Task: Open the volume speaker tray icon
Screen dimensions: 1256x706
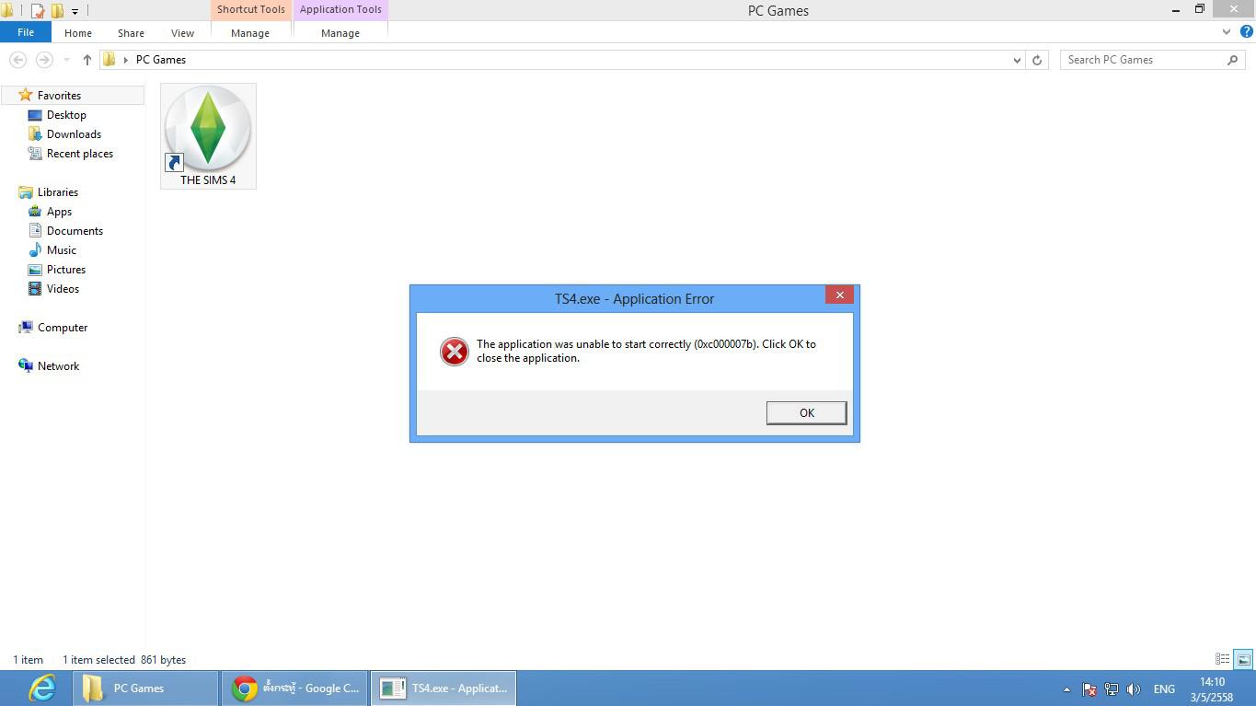Action: (x=1134, y=689)
